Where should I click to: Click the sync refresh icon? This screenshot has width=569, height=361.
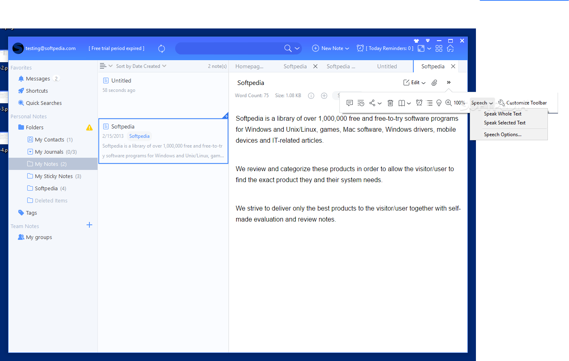pos(161,48)
